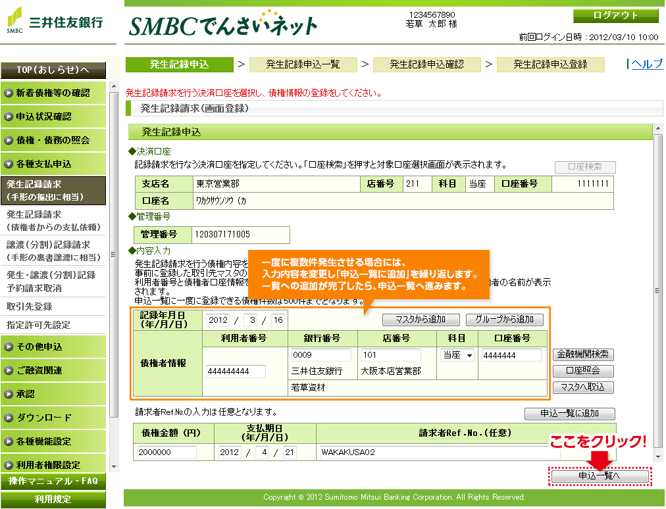
Task: Click 請求者Ref.No. field WAKAKUSA02
Action: (440, 452)
